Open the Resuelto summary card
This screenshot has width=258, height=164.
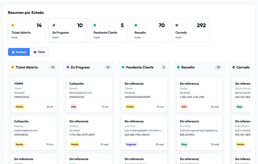tap(149, 30)
